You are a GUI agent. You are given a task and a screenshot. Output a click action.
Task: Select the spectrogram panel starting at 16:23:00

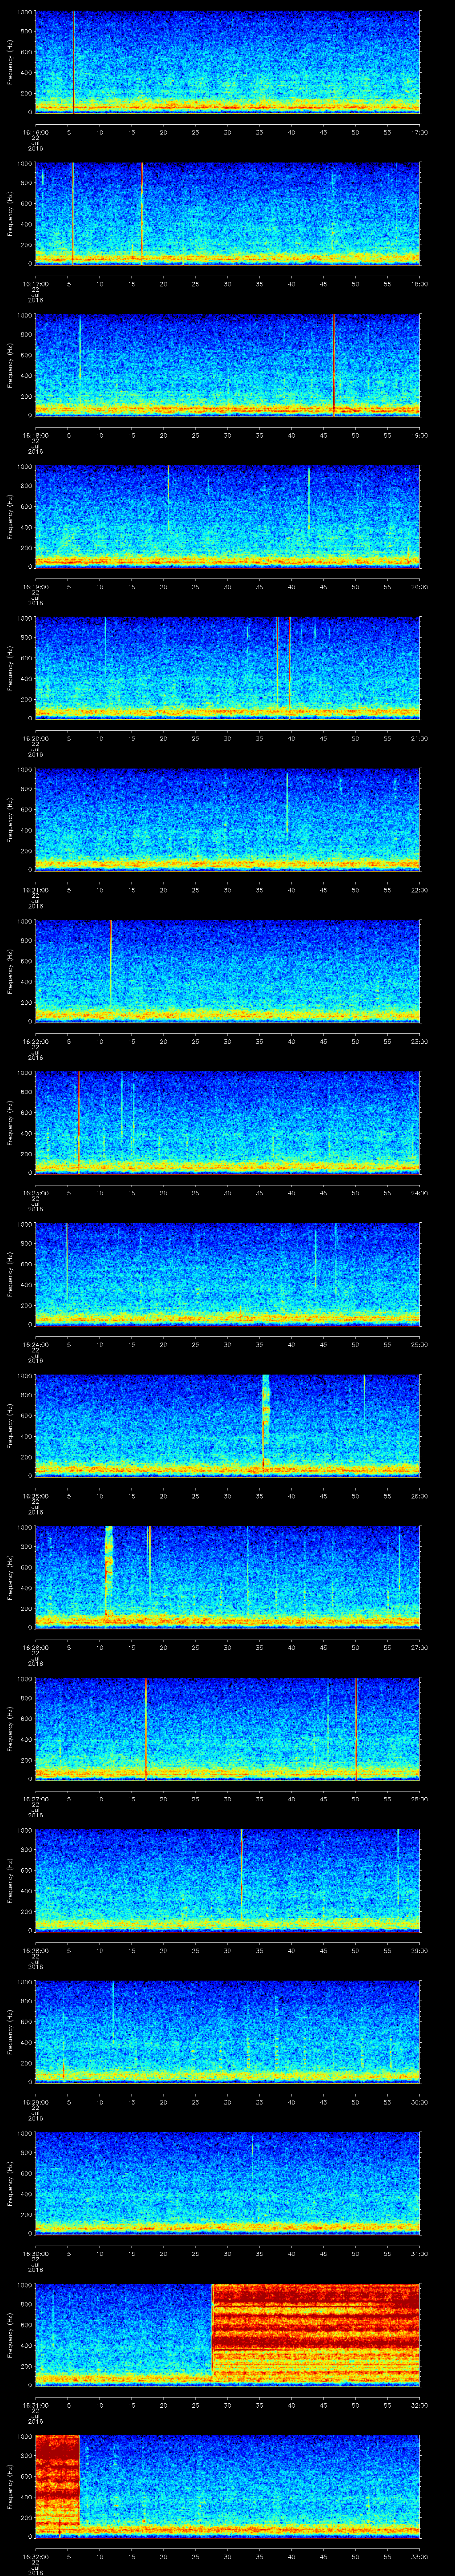coord(227,1122)
